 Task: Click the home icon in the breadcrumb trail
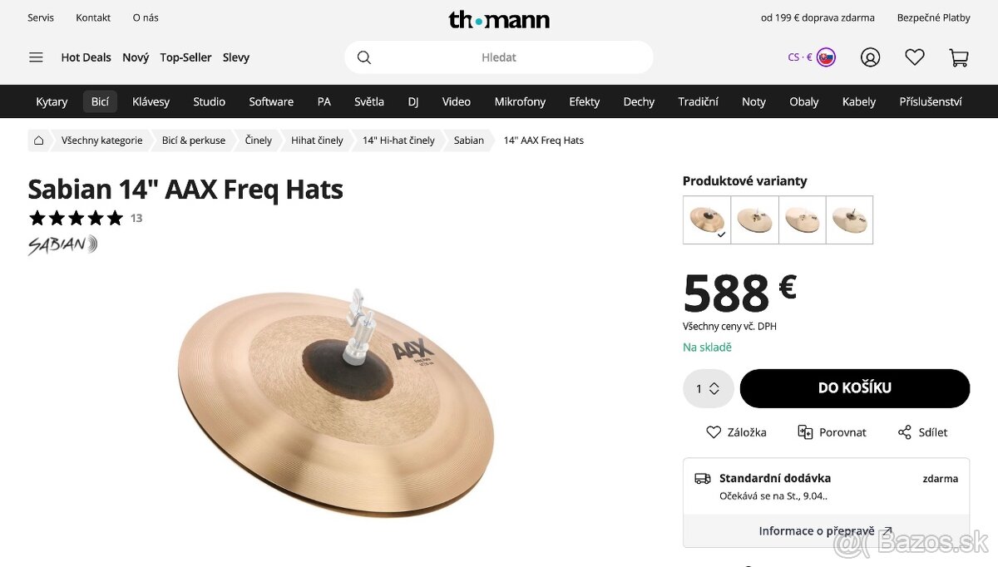pyautogui.click(x=38, y=140)
